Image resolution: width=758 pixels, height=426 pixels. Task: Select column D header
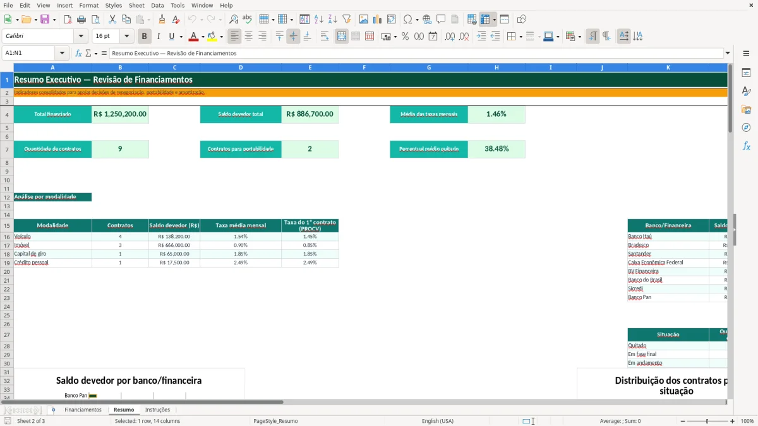pos(241,67)
